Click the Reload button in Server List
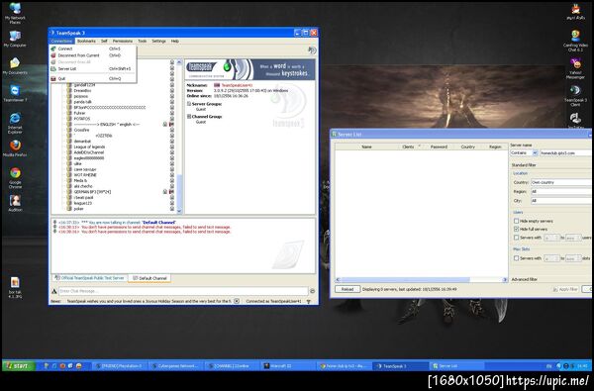Image resolution: width=594 pixels, height=391 pixels. (x=347, y=289)
